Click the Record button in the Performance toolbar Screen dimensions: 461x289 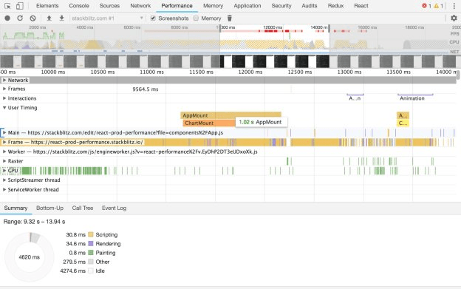7,18
